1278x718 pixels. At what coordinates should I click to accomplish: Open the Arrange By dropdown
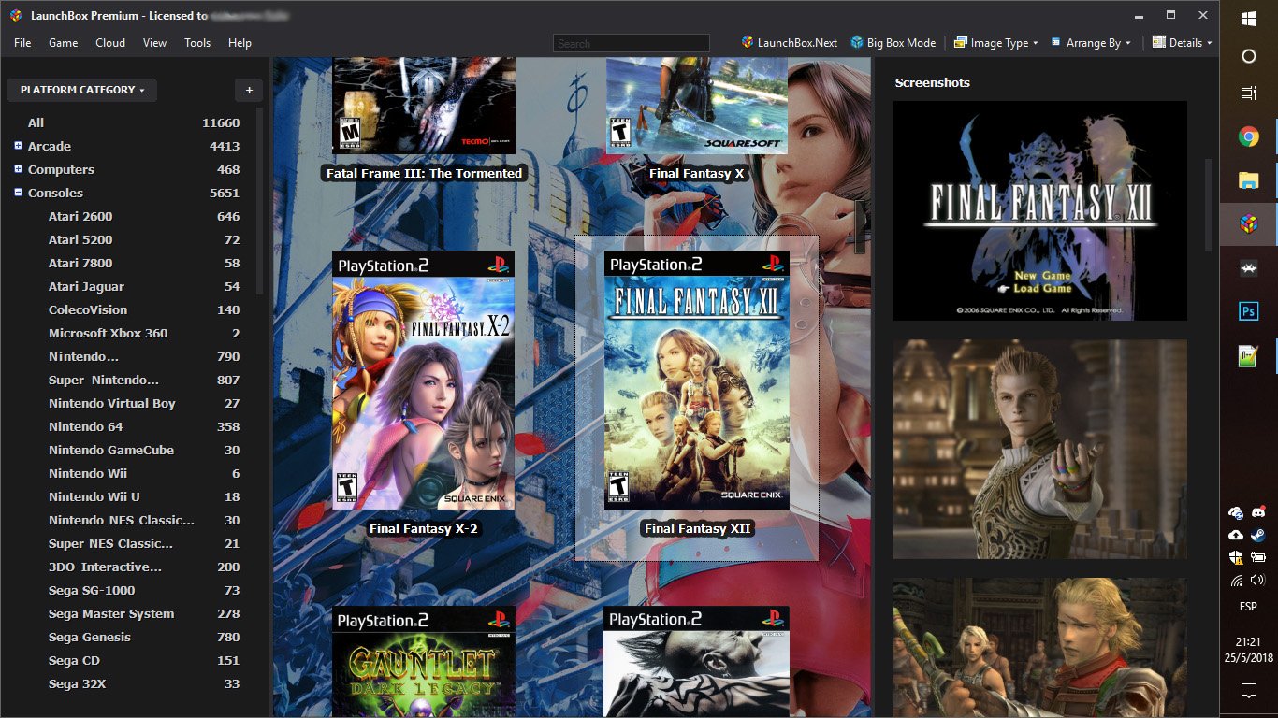tap(1090, 43)
